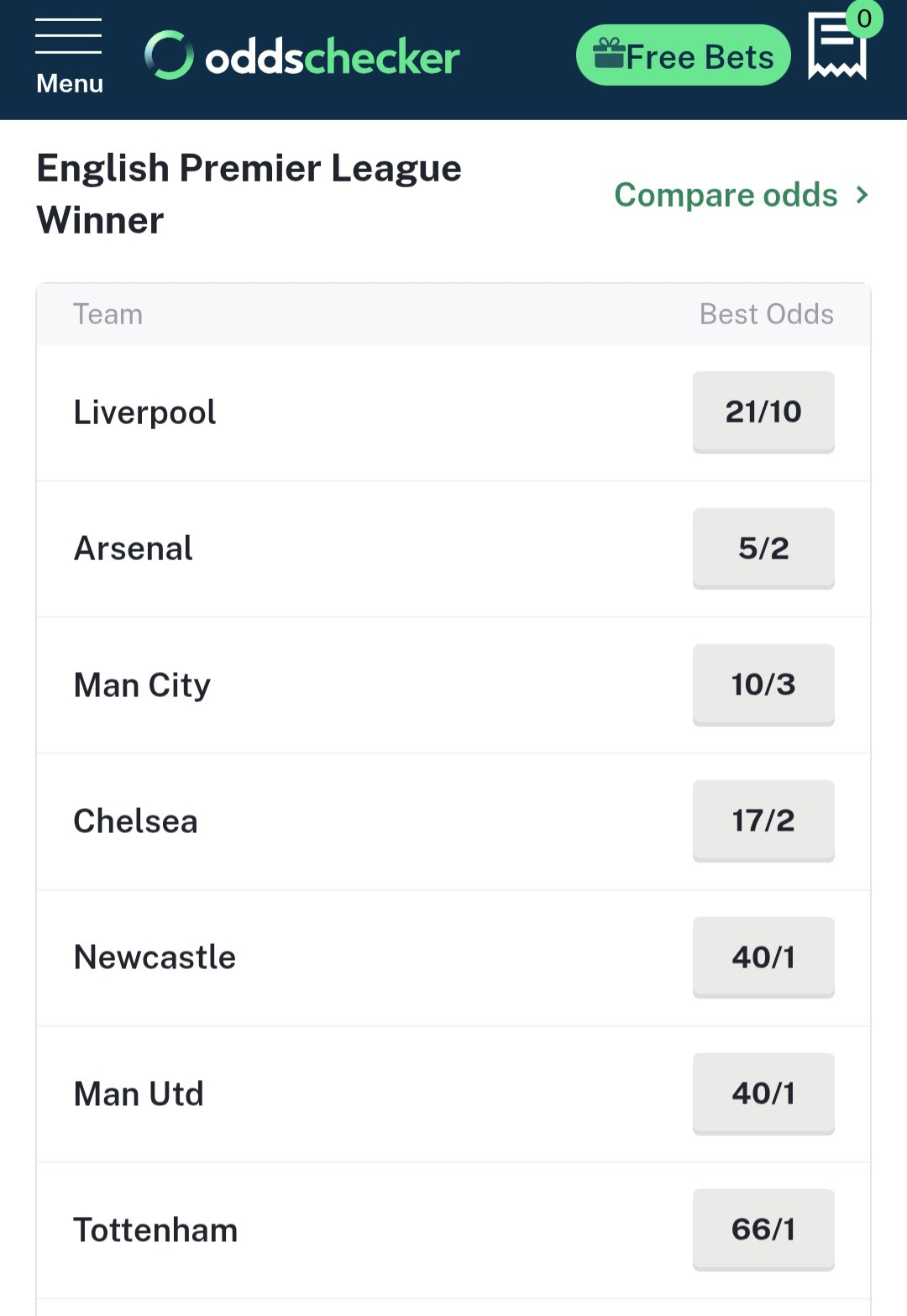The image size is (907, 1316).
Task: Click the Best Odds column header
Action: click(767, 314)
